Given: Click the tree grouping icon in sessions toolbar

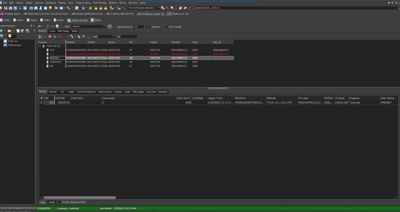Looking at the screenshot, I should click(72, 37).
